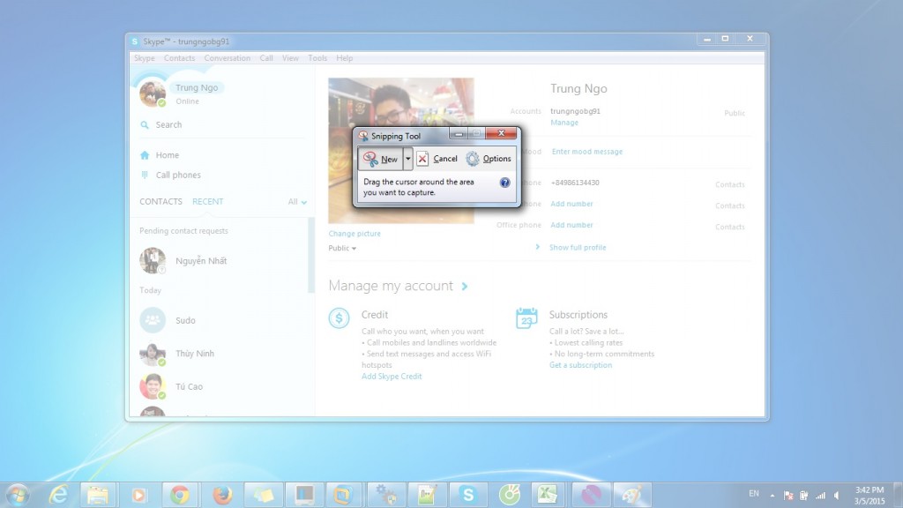Screen dimensions: 903x508
Task: Switch to Skype via the taskbar icon
Action: tap(468, 495)
